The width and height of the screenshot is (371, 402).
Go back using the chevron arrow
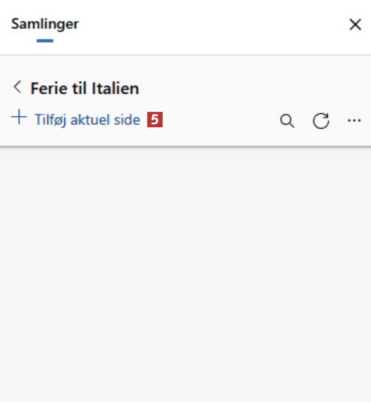tap(17, 87)
